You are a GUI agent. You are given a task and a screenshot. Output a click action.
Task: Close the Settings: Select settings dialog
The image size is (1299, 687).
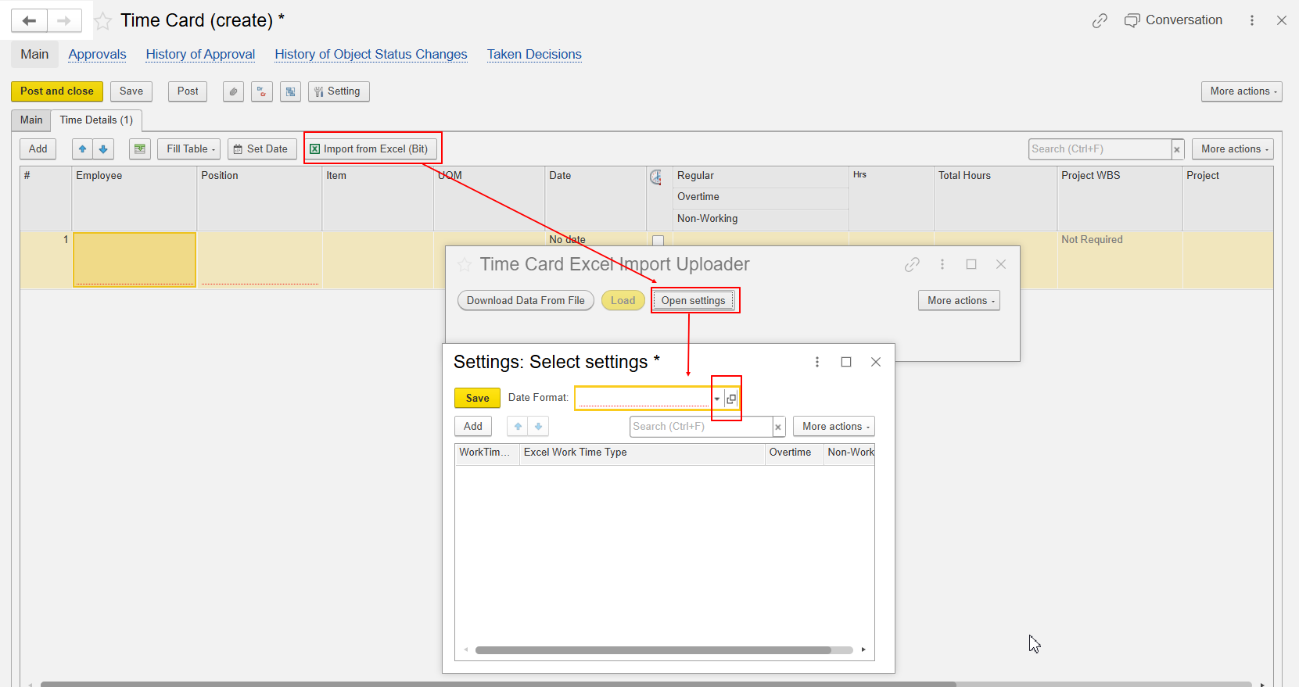point(876,362)
